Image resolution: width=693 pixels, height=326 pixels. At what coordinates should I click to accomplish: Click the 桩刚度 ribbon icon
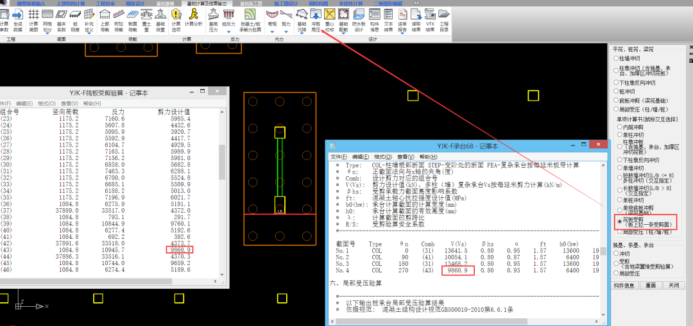pos(75,20)
